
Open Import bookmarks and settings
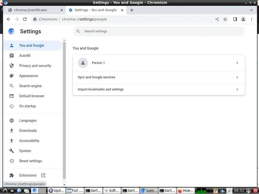click(159, 89)
